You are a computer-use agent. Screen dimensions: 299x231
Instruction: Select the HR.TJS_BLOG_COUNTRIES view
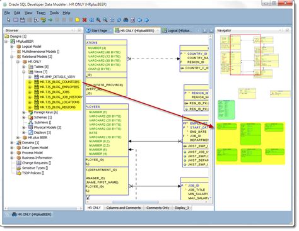(60, 82)
